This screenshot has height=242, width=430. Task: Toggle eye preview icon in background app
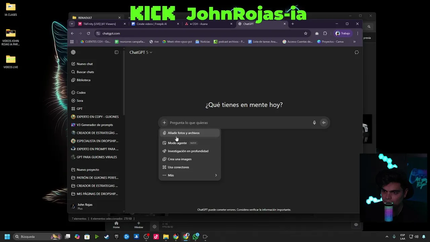coord(356,225)
